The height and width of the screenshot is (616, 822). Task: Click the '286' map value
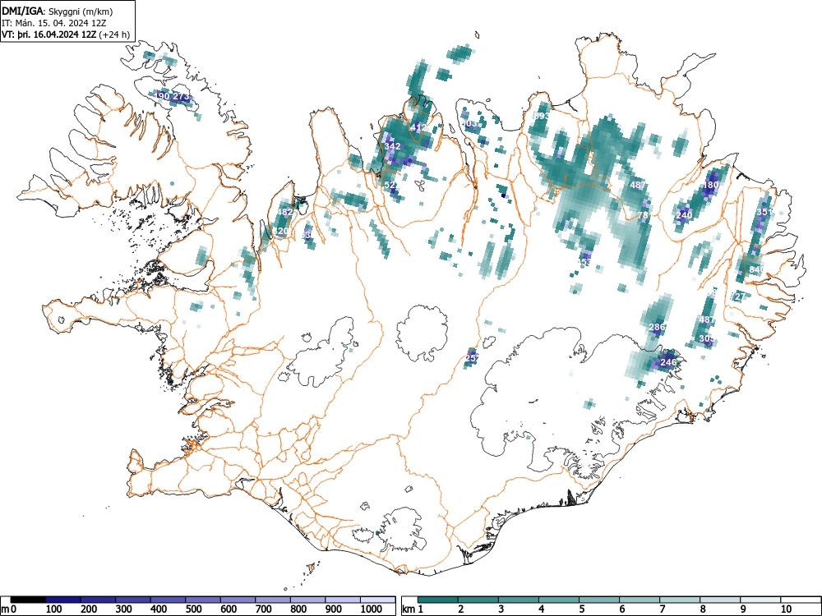(x=657, y=327)
